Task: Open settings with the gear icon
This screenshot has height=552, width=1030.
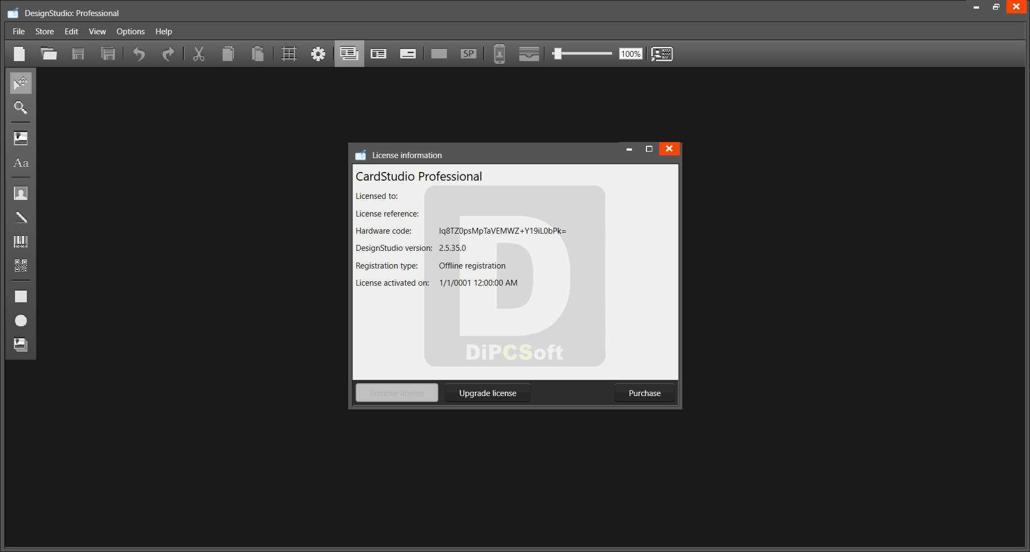Action: [318, 54]
